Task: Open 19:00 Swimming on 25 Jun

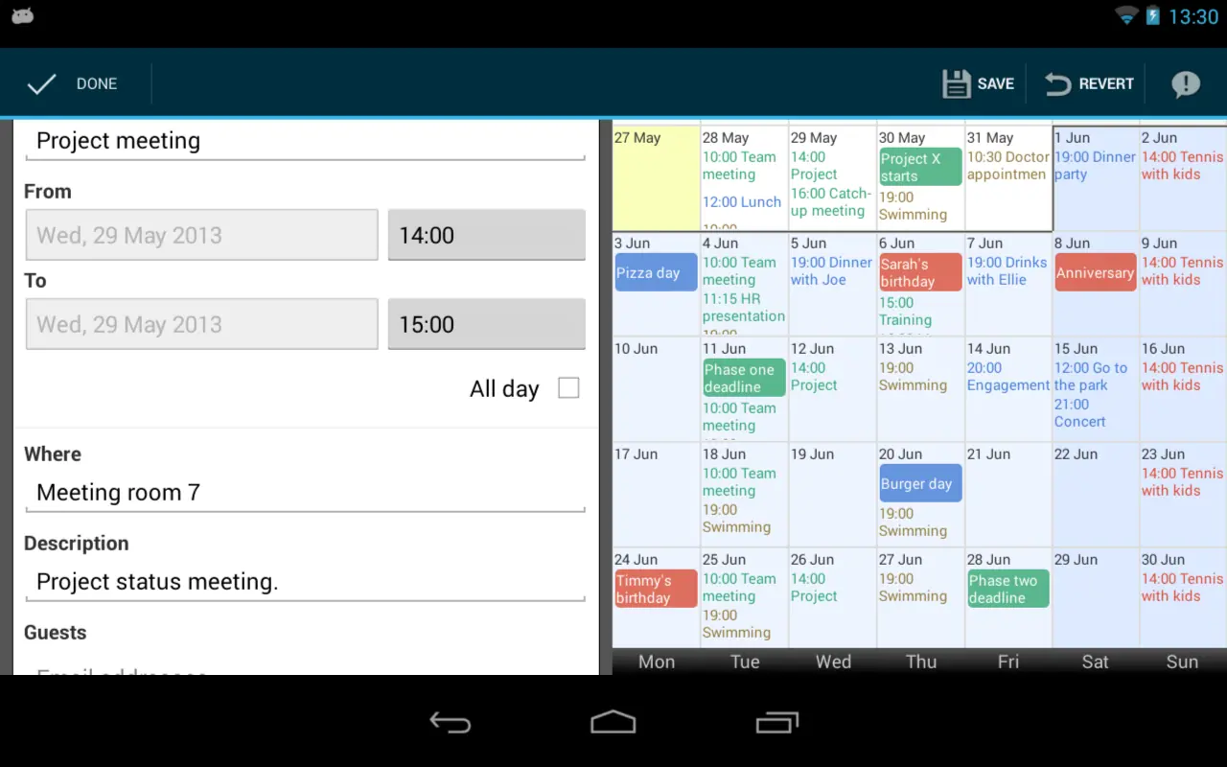Action: coord(736,624)
